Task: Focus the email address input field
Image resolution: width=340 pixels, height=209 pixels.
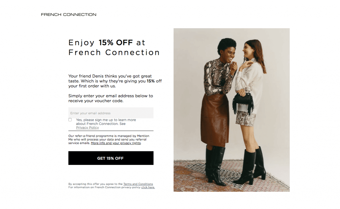Action: pyautogui.click(x=111, y=113)
